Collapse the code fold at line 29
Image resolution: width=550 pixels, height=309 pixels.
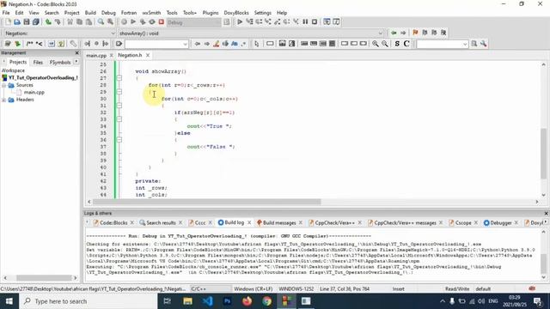[119, 92]
